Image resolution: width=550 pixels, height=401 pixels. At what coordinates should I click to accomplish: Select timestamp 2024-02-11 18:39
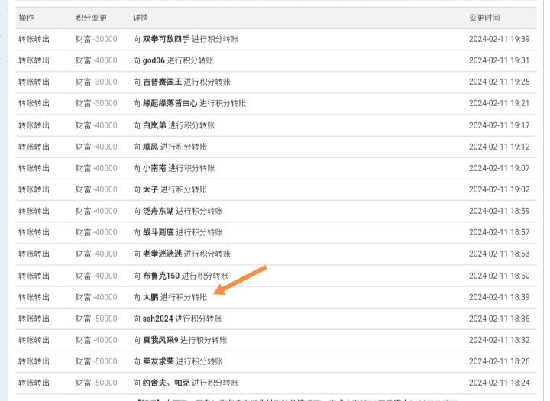pyautogui.click(x=499, y=297)
